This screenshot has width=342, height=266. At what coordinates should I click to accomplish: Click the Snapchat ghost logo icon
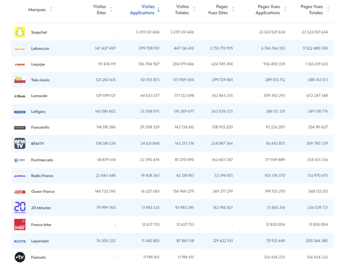pyautogui.click(x=19, y=32)
